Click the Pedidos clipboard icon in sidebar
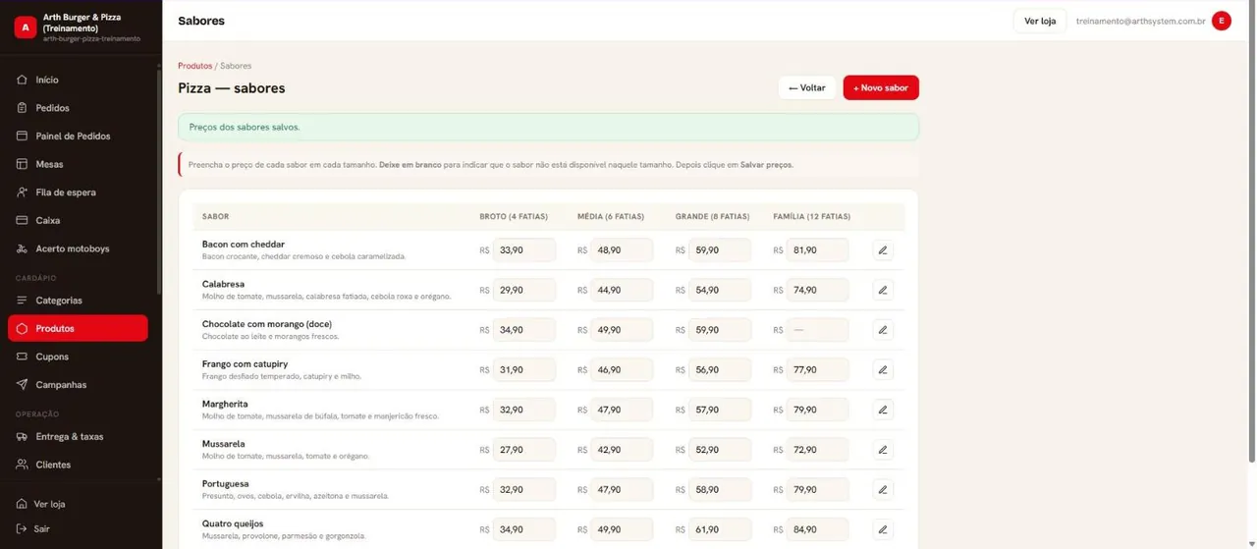Screen dimensions: 1257x549 (x=22, y=108)
